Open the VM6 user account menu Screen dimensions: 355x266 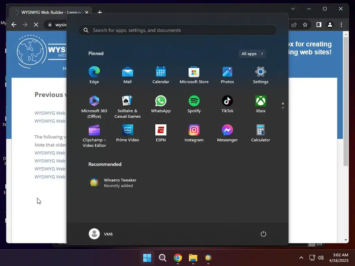pyautogui.click(x=101, y=234)
